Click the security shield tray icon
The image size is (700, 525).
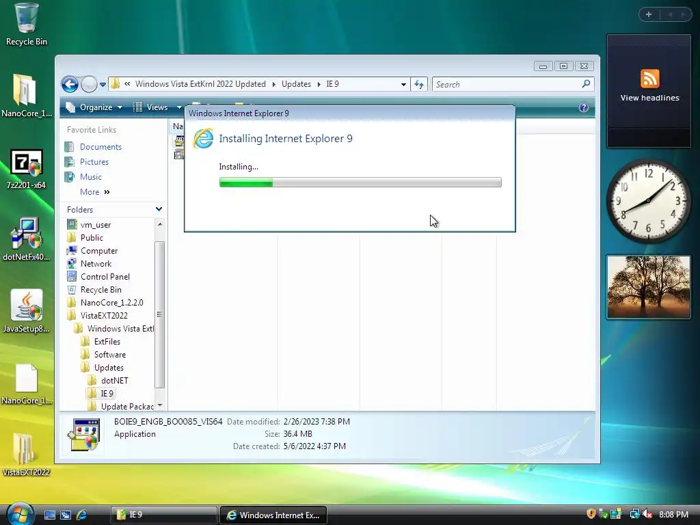591,514
